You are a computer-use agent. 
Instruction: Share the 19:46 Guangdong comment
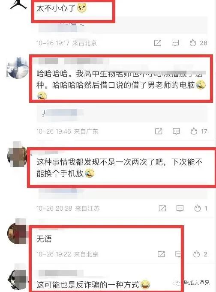pos(159,131)
